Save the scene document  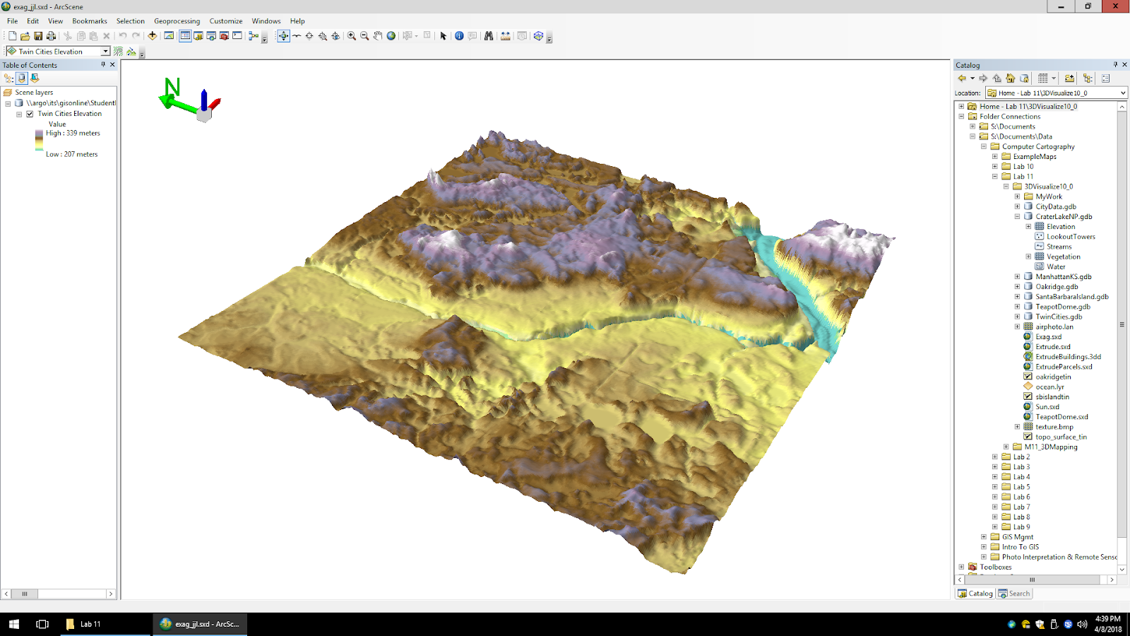37,36
